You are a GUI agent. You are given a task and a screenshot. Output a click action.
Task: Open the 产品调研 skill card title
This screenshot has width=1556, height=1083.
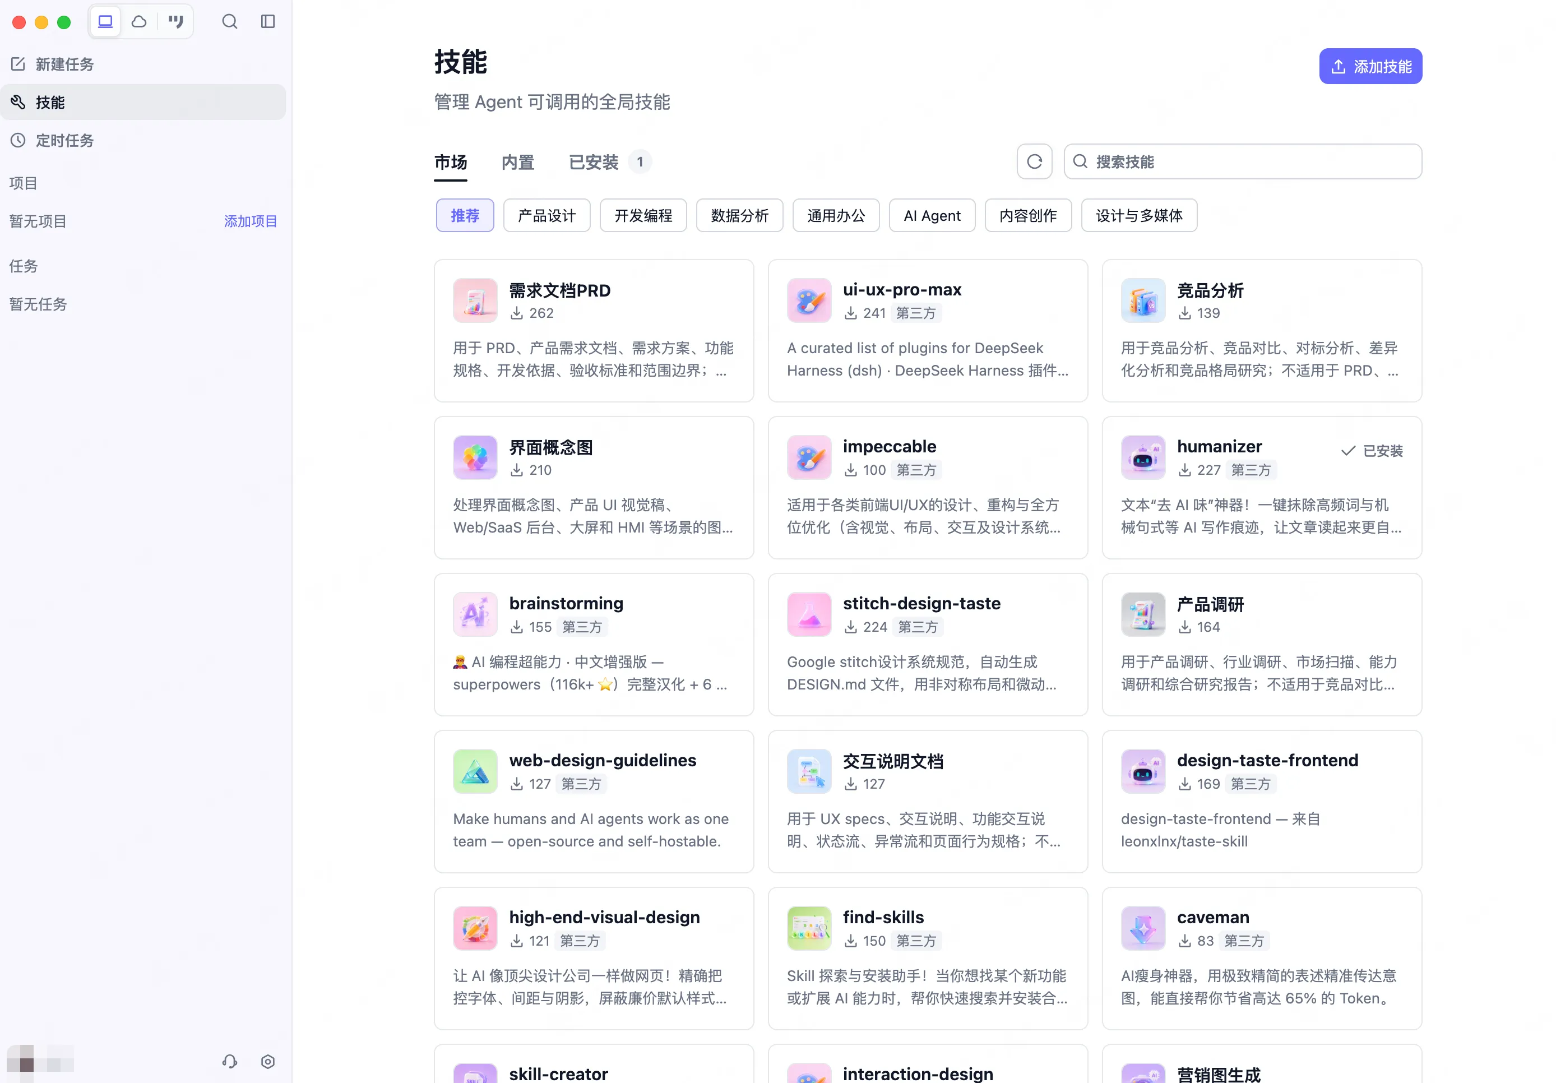pos(1210,604)
